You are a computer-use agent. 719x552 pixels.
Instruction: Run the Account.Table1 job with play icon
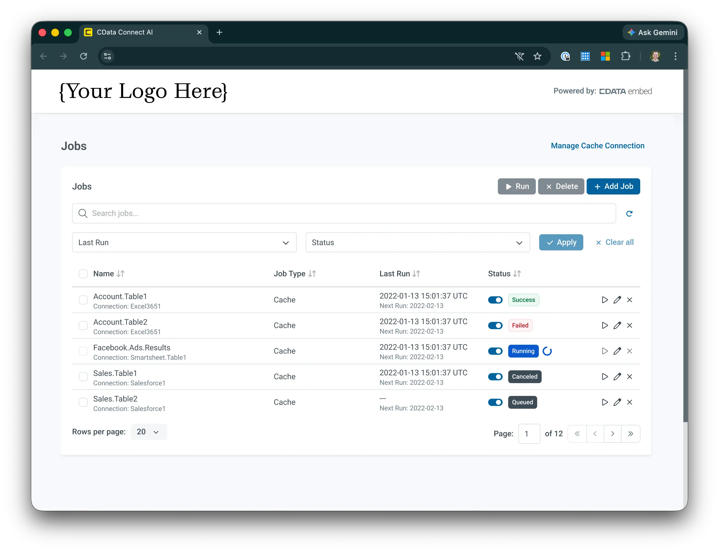coord(604,300)
